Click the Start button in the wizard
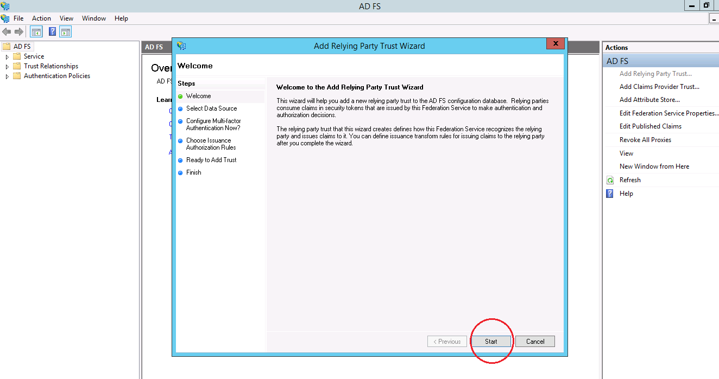The height and width of the screenshot is (379, 719). (x=491, y=342)
